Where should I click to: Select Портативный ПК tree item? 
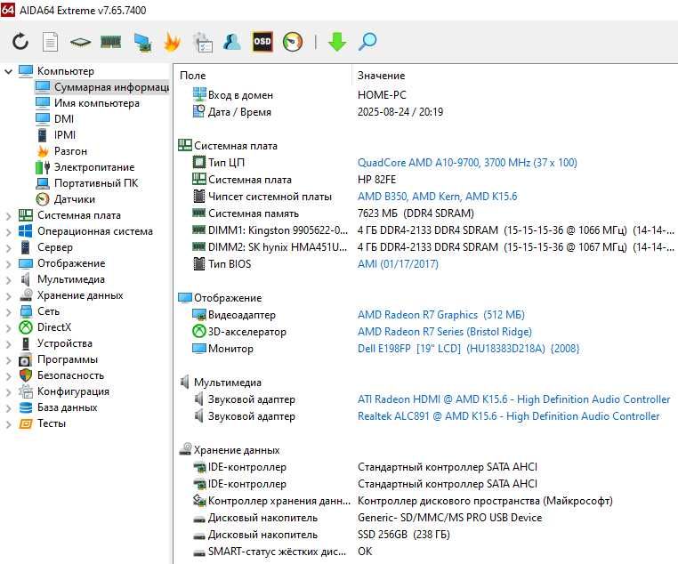(x=87, y=183)
